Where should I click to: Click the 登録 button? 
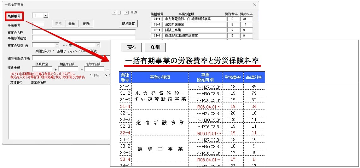(72, 24)
